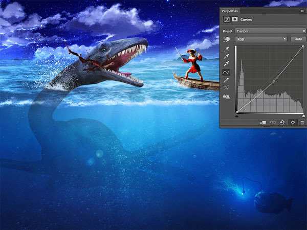
Task: Click the smooth curve values icon
Action: pyautogui.click(x=226, y=88)
